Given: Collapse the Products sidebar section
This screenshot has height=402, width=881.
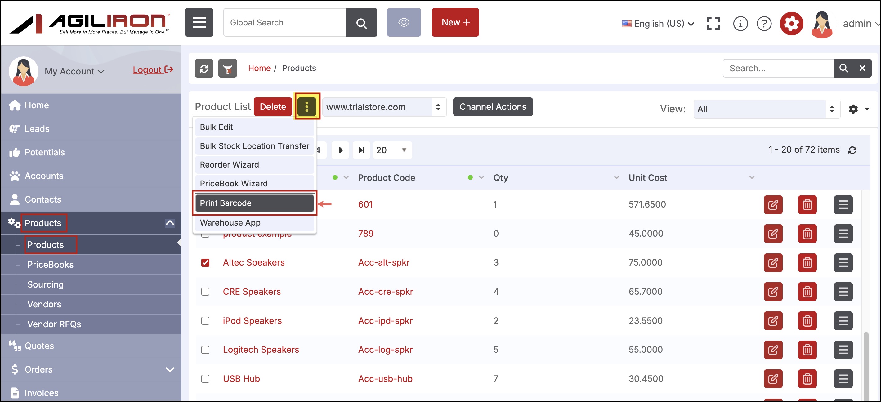Looking at the screenshot, I should [x=170, y=223].
